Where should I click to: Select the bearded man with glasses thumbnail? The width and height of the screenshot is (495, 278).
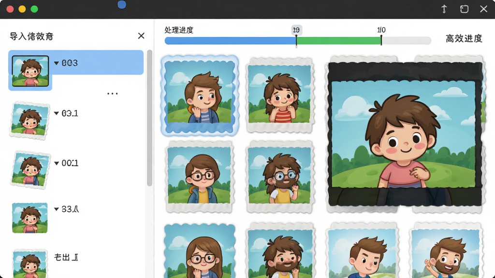(x=279, y=177)
